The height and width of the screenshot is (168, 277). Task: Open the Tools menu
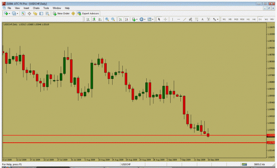point(46,8)
